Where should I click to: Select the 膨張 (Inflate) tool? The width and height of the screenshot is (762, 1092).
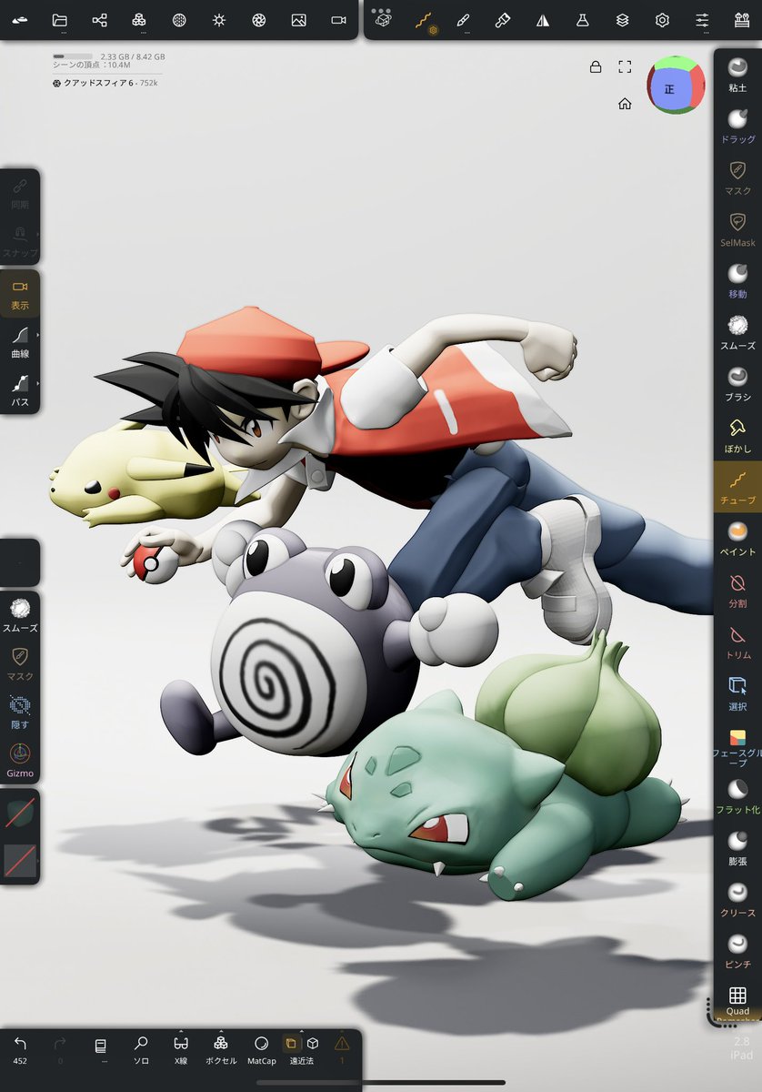click(737, 848)
